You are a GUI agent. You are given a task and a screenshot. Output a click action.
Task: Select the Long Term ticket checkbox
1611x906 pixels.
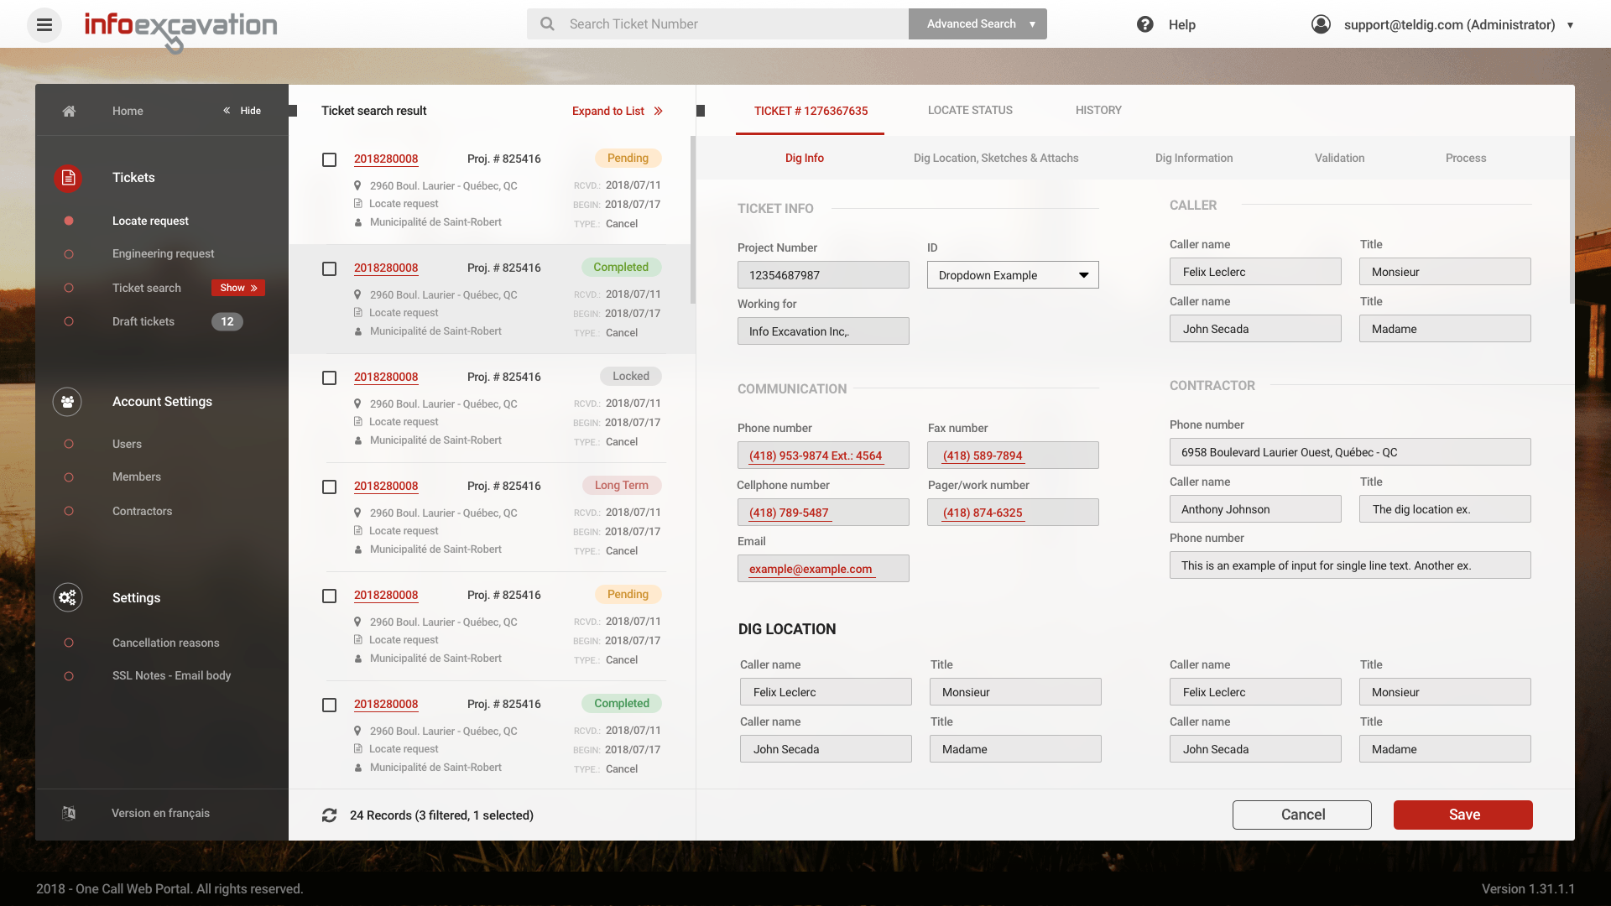[x=329, y=487]
